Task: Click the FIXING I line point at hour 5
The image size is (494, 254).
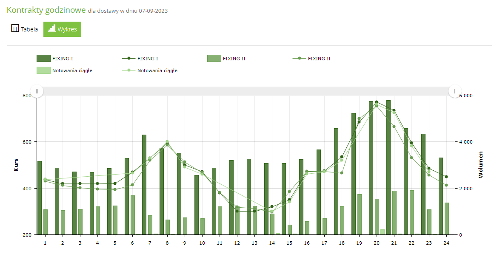Action: 115,183
